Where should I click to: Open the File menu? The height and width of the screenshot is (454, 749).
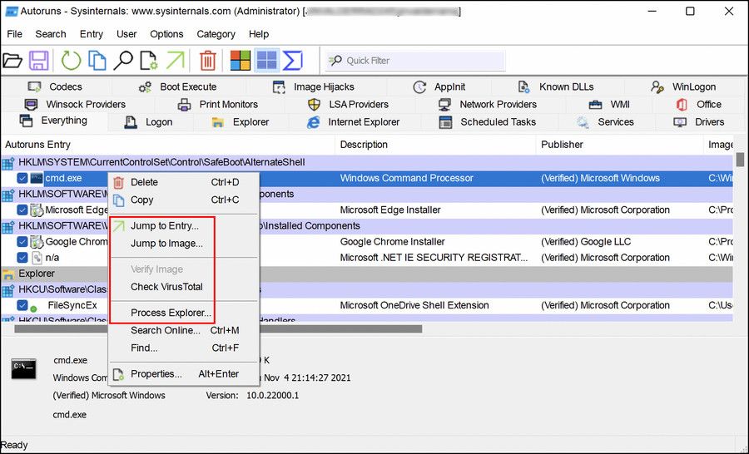point(14,34)
